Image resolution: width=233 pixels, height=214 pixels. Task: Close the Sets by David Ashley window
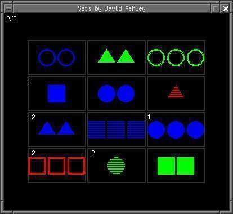225,8
